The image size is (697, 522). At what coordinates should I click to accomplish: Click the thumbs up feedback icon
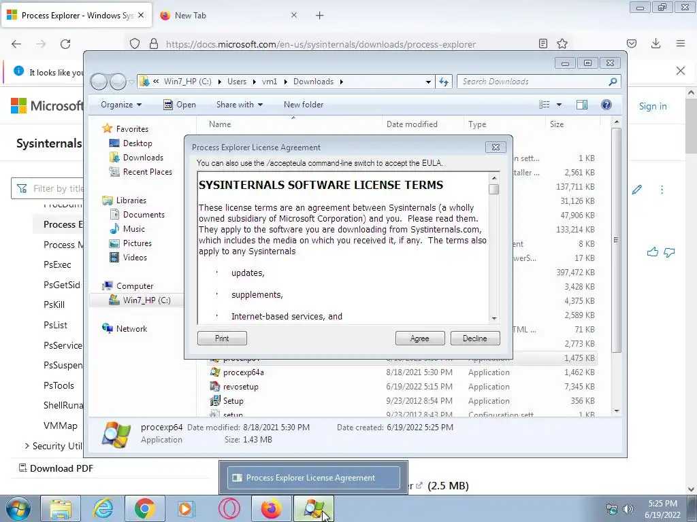tap(653, 253)
